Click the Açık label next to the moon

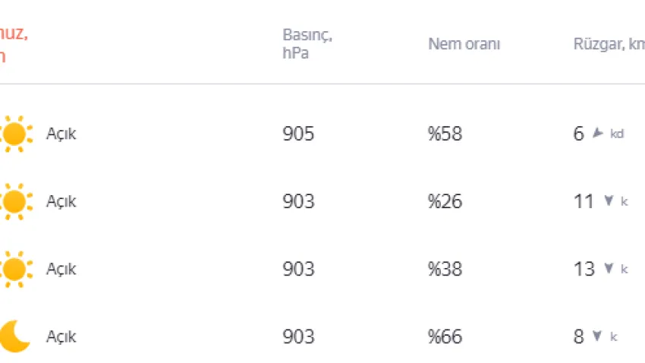click(x=61, y=336)
